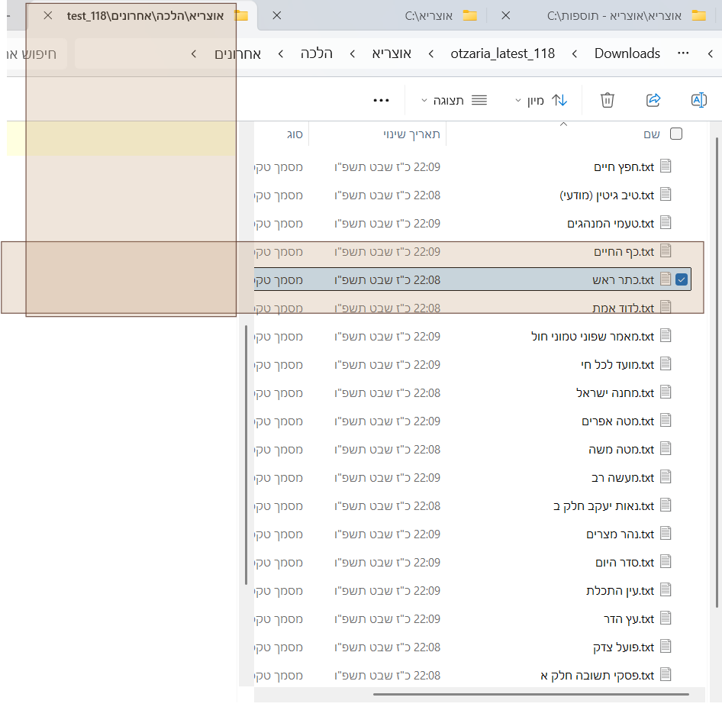Click the See more (...) toolbar icon
Image resolution: width=722 pixels, height=707 pixels.
pyautogui.click(x=382, y=100)
